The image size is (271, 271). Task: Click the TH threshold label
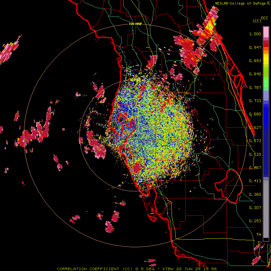pyautogui.click(x=259, y=235)
